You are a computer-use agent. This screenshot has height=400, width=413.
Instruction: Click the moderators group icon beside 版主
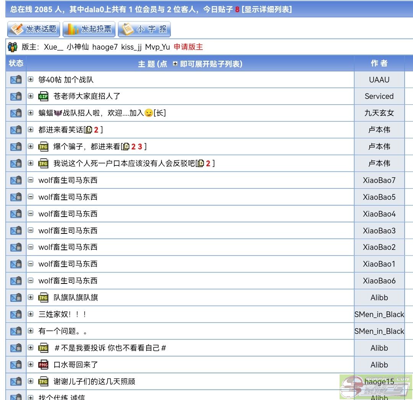click(13, 47)
